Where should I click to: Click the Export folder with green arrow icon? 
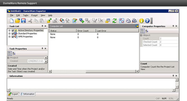(x=49, y=21)
